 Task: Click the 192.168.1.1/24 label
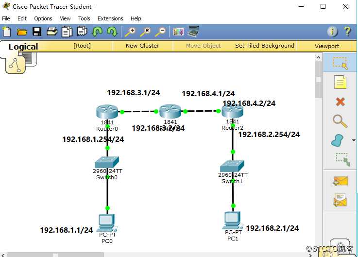pyautogui.click(x=67, y=230)
